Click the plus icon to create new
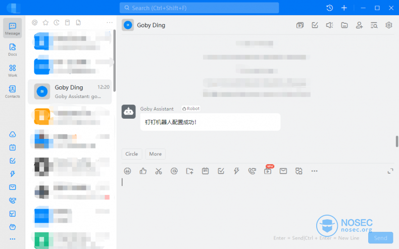 pos(344,8)
